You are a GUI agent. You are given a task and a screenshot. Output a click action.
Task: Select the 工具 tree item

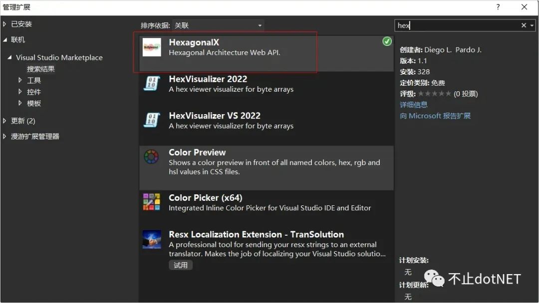point(34,80)
